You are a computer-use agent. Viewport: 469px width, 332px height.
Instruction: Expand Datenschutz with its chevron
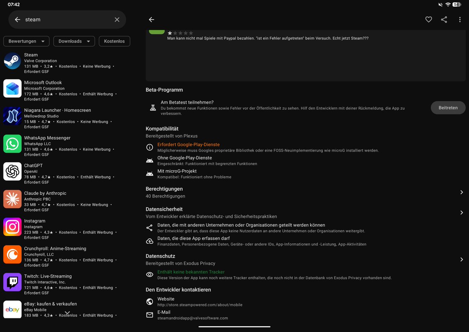462,260
